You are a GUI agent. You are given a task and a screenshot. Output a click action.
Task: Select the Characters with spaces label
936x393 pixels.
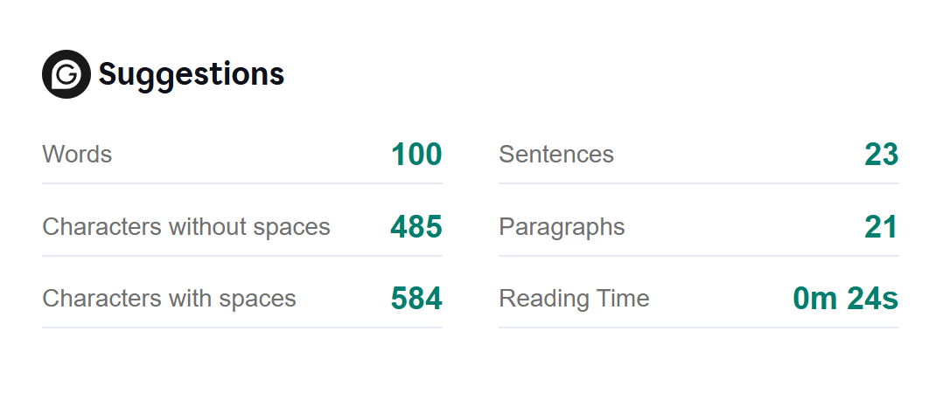[169, 299]
